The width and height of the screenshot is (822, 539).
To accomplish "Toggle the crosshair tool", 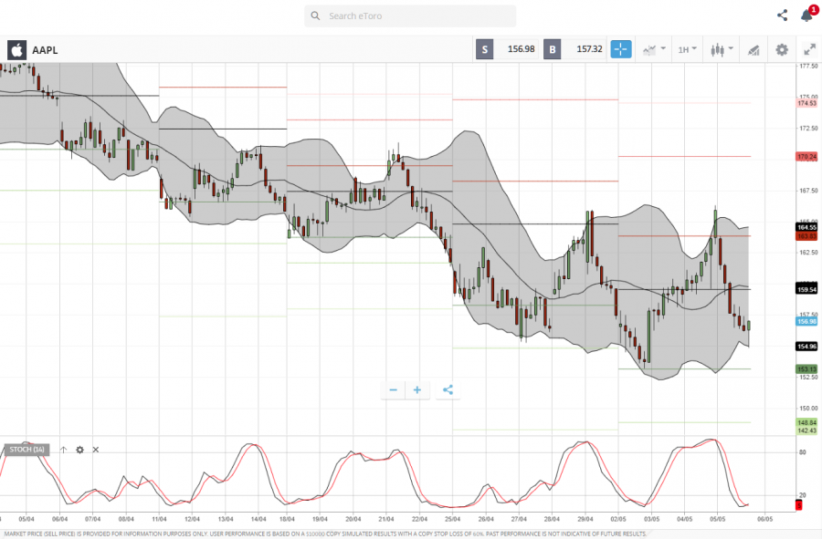I will point(621,49).
